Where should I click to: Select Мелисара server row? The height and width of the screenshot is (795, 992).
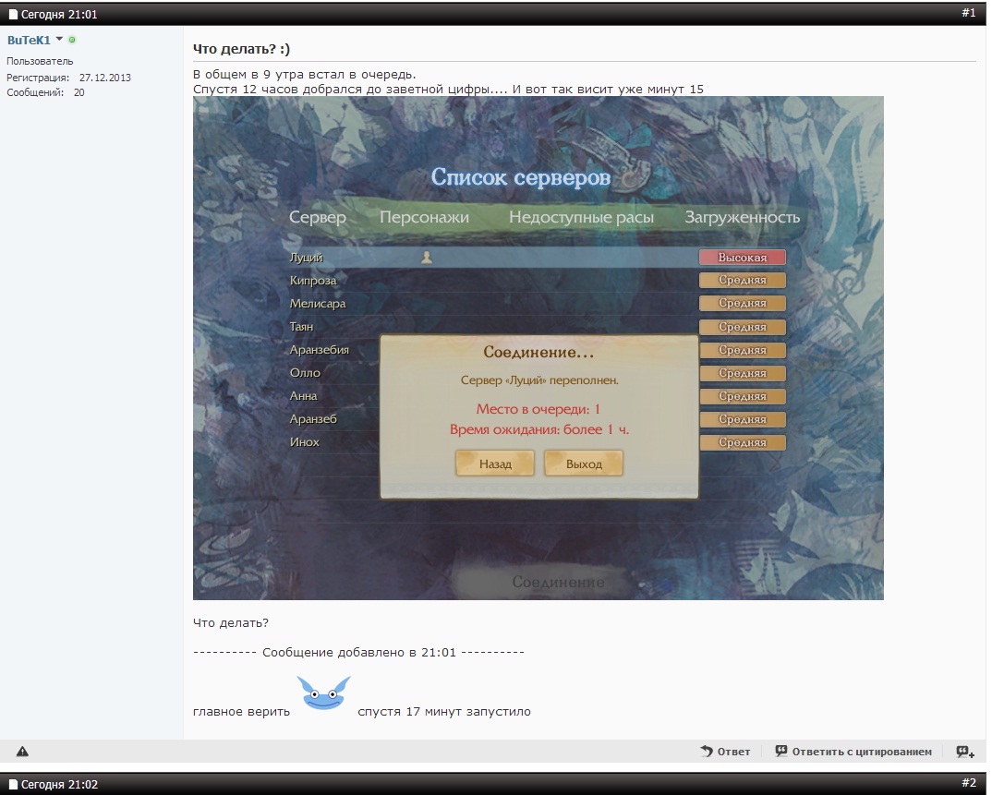538,304
